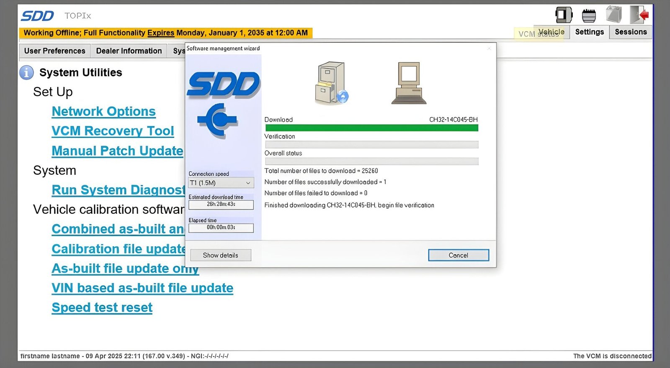This screenshot has width=670, height=368.
Task: Click 'Number of files failed to download' text
Action: click(316, 193)
